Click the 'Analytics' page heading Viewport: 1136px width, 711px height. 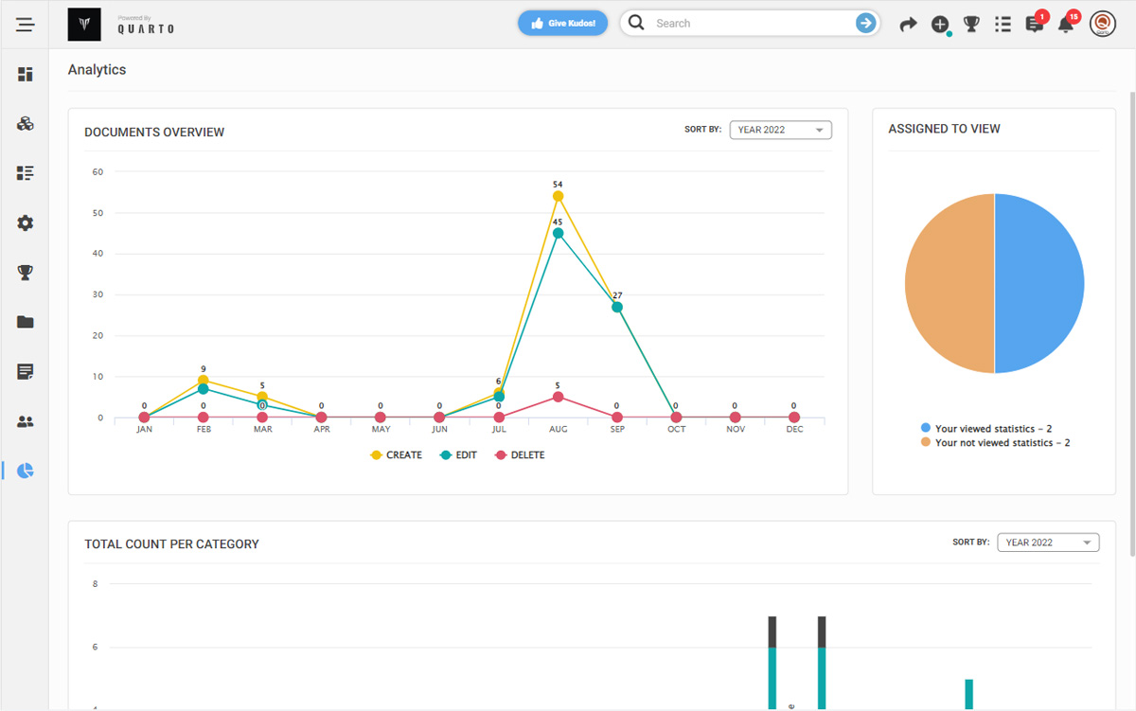pos(97,69)
